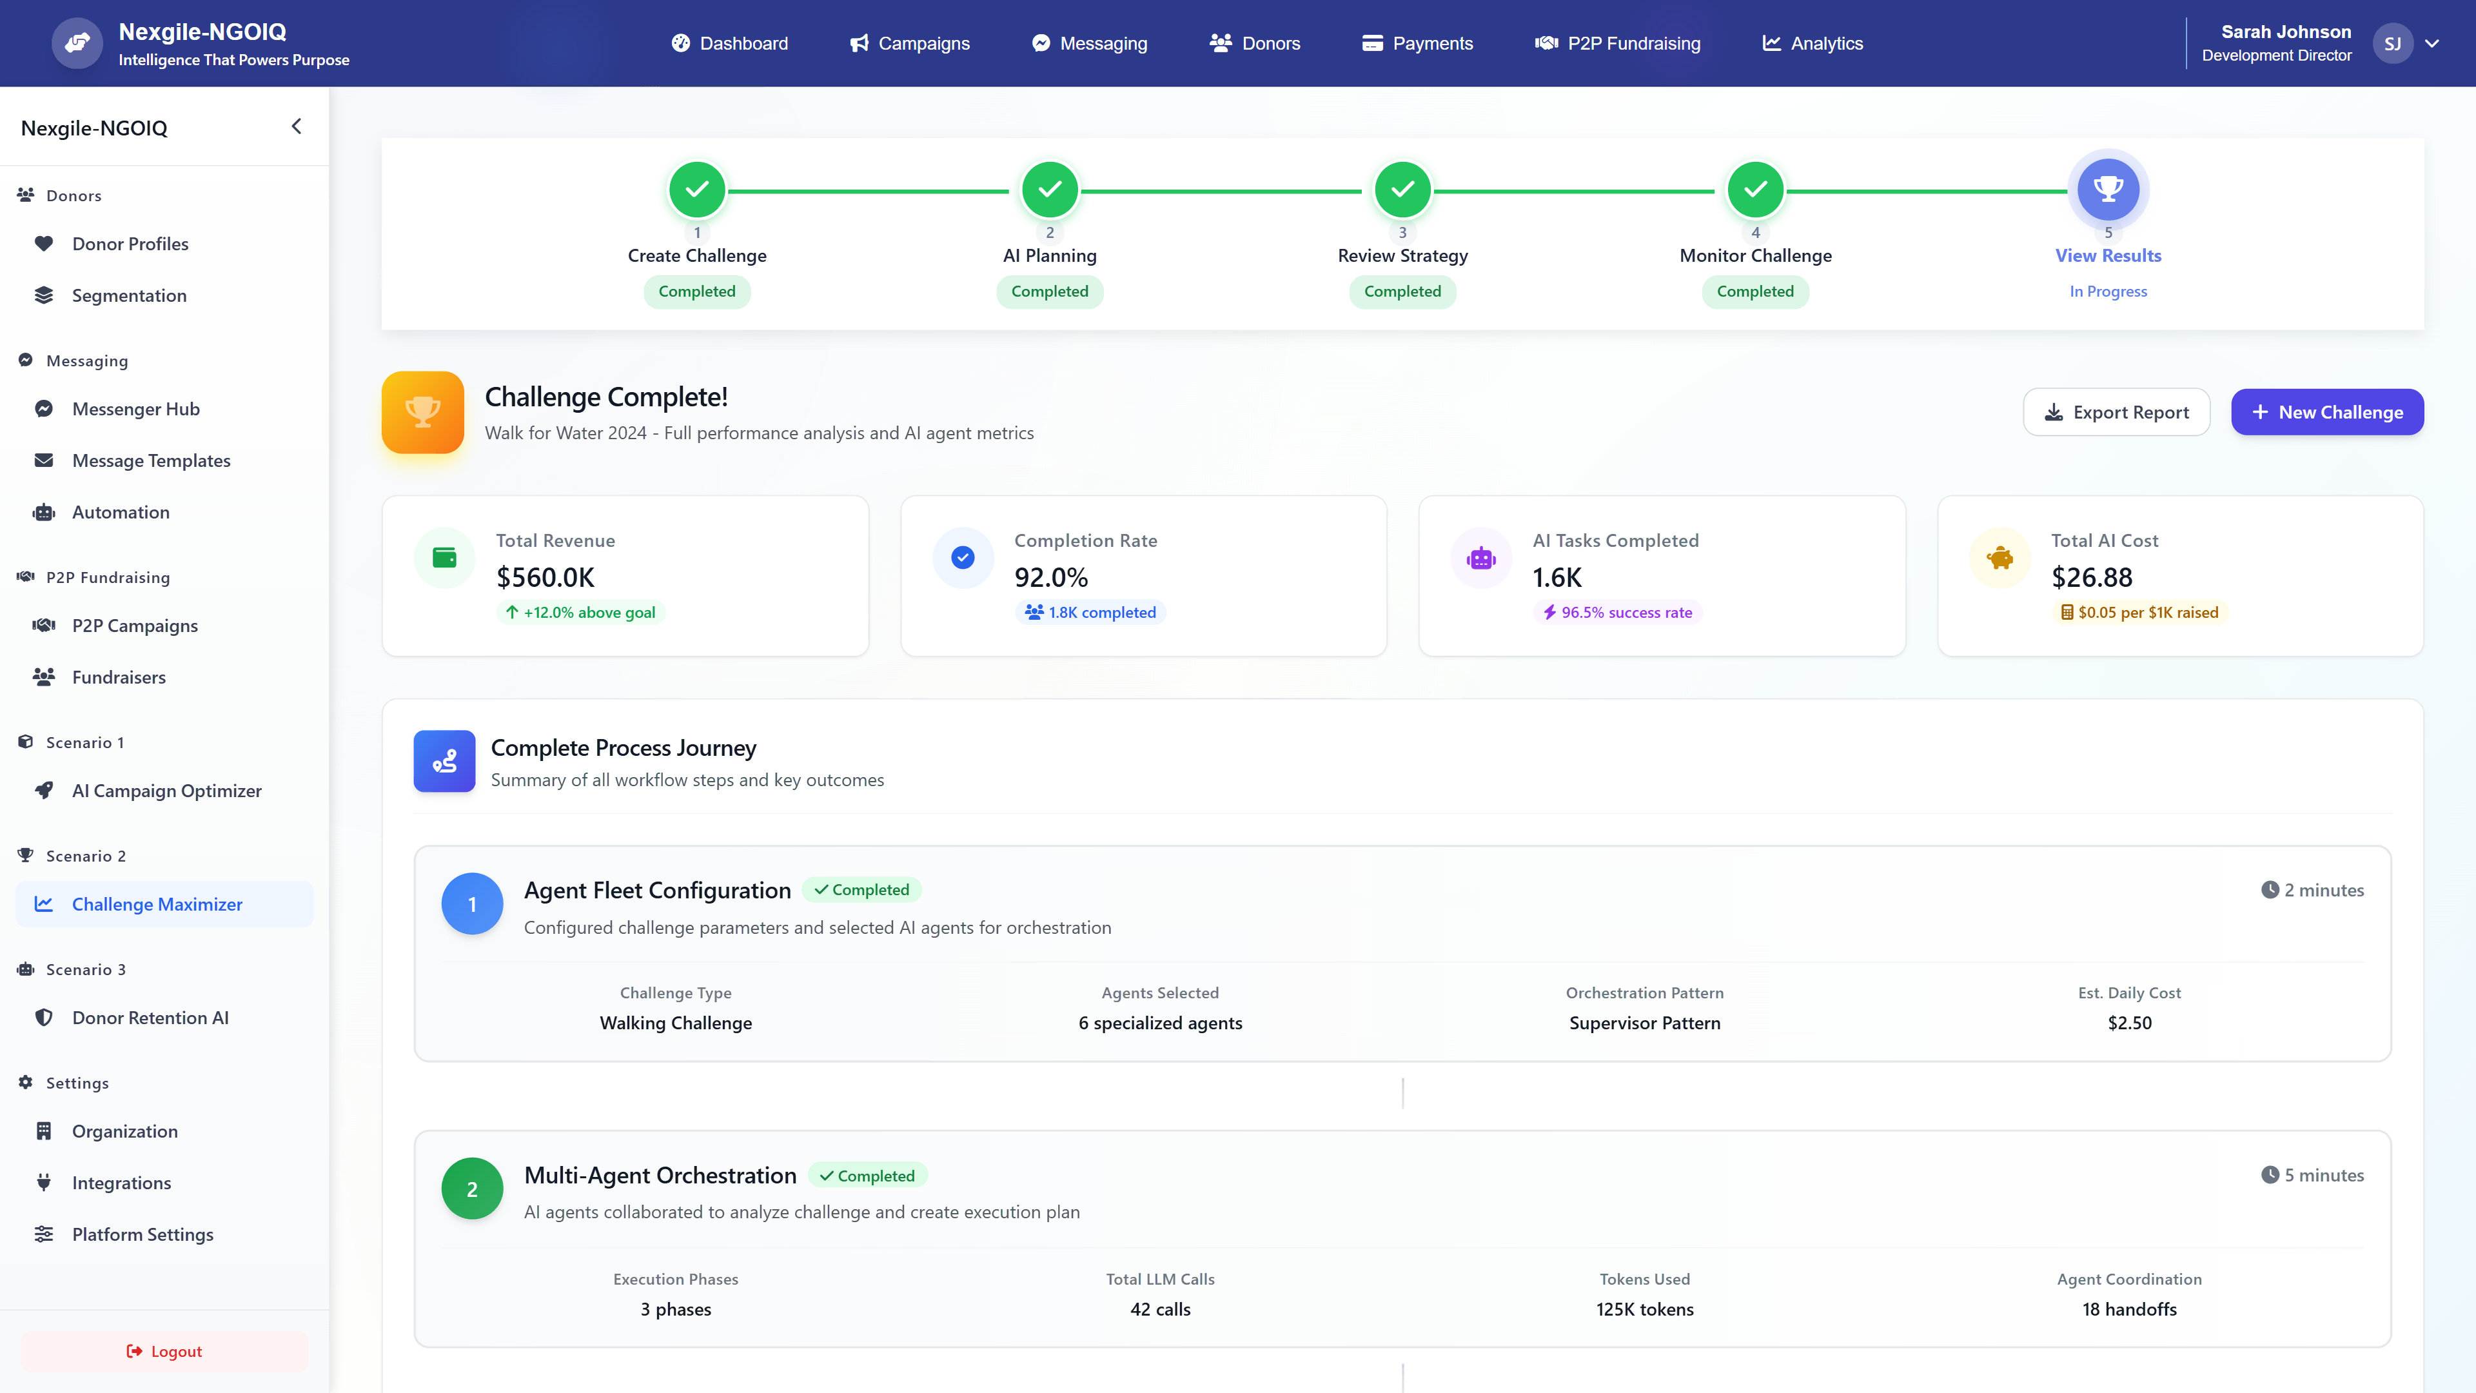Select the Platform Settings icon
This screenshot has width=2476, height=1393.
pyautogui.click(x=44, y=1234)
